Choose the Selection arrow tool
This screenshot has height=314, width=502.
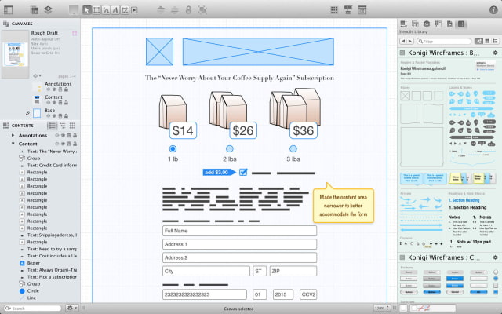(x=87, y=10)
